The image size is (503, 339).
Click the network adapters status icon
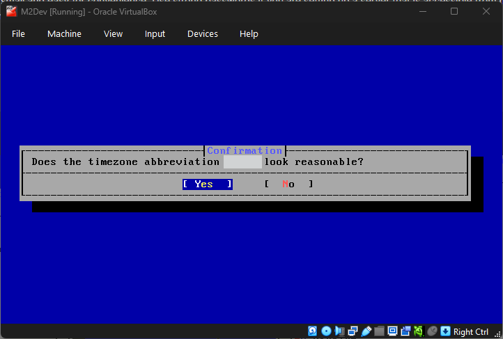pos(353,331)
